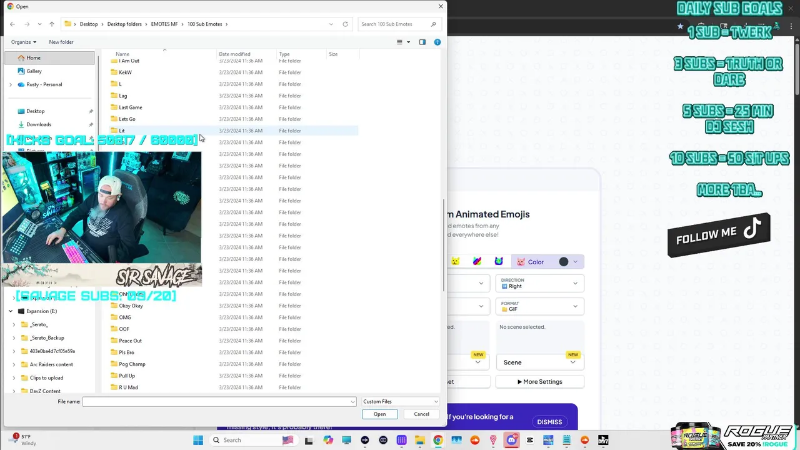Create a New folder

point(61,42)
